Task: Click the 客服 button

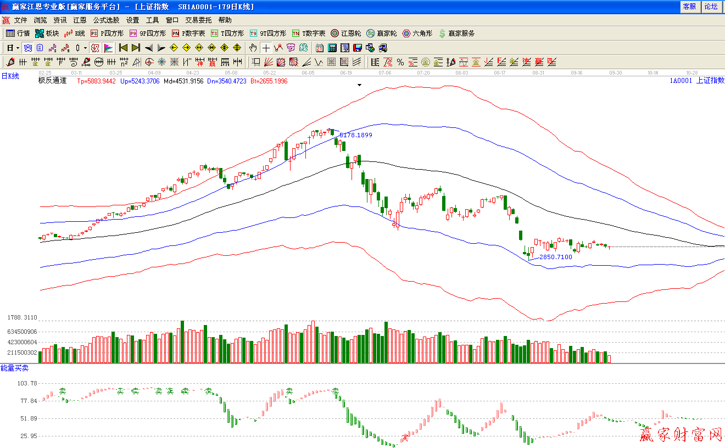Action: [x=689, y=7]
